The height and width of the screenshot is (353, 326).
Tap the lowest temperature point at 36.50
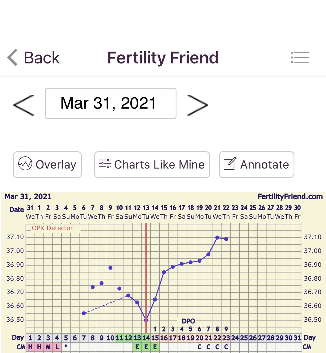tap(146, 320)
